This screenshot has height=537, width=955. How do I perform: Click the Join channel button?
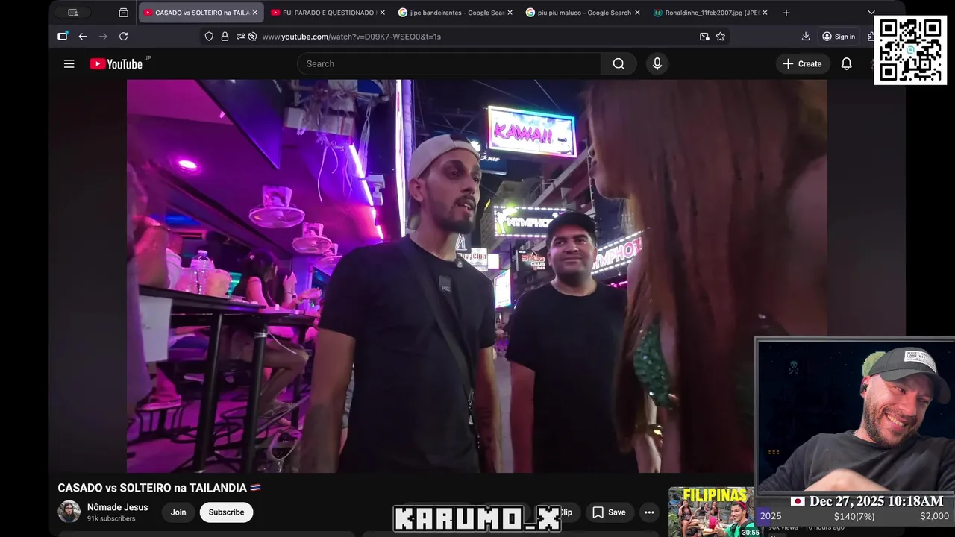[x=178, y=512]
